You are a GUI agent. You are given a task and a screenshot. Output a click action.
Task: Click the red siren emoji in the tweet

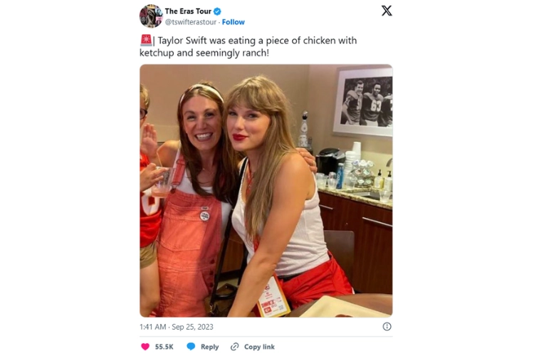145,41
